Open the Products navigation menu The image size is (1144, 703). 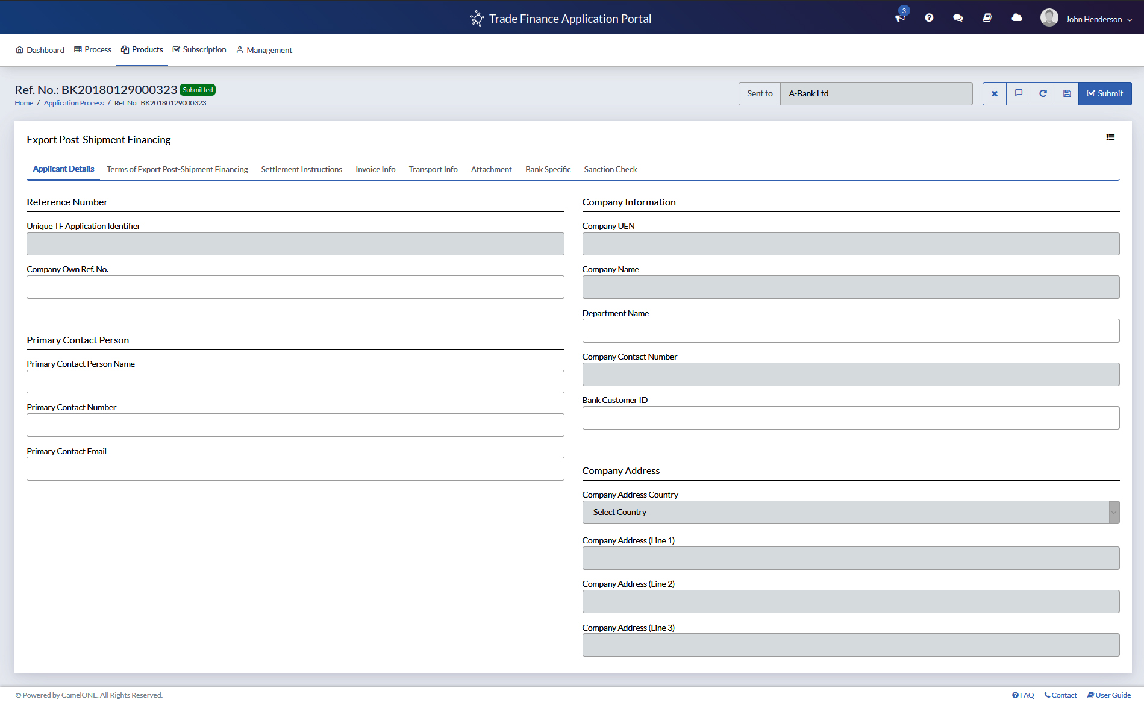(142, 50)
